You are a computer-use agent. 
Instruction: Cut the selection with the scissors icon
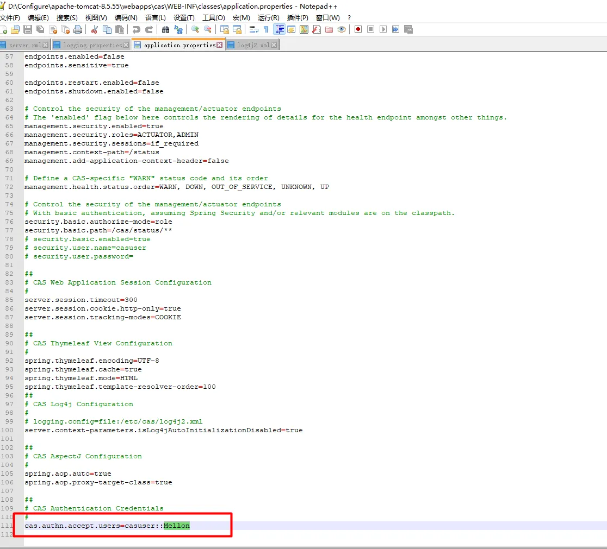[95, 29]
